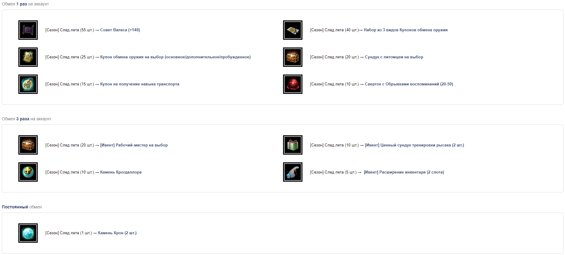Open the Совет Валкса (+140) link
565x255 pixels.
point(120,30)
